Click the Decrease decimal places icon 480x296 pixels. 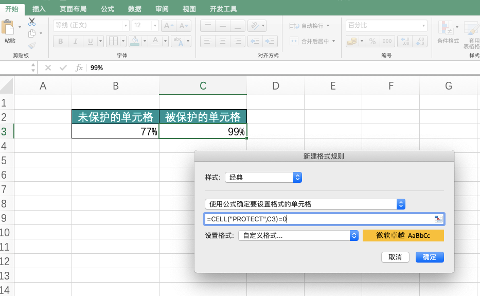[x=420, y=41]
